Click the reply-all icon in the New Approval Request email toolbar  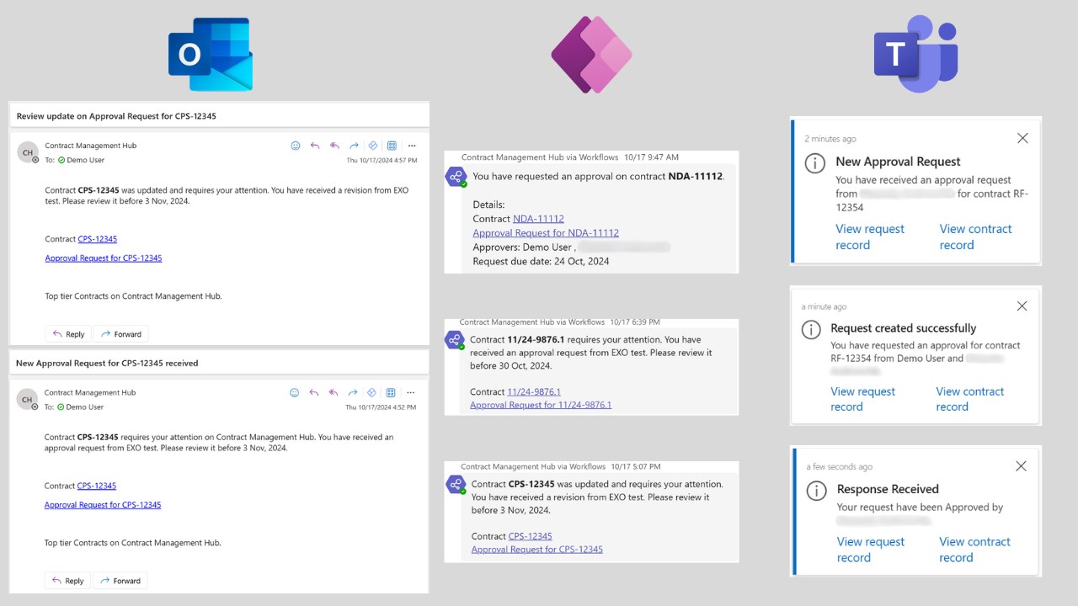point(334,392)
